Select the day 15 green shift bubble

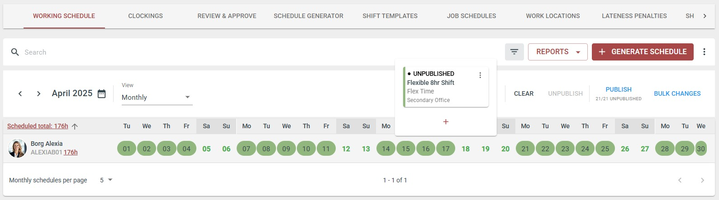click(406, 149)
